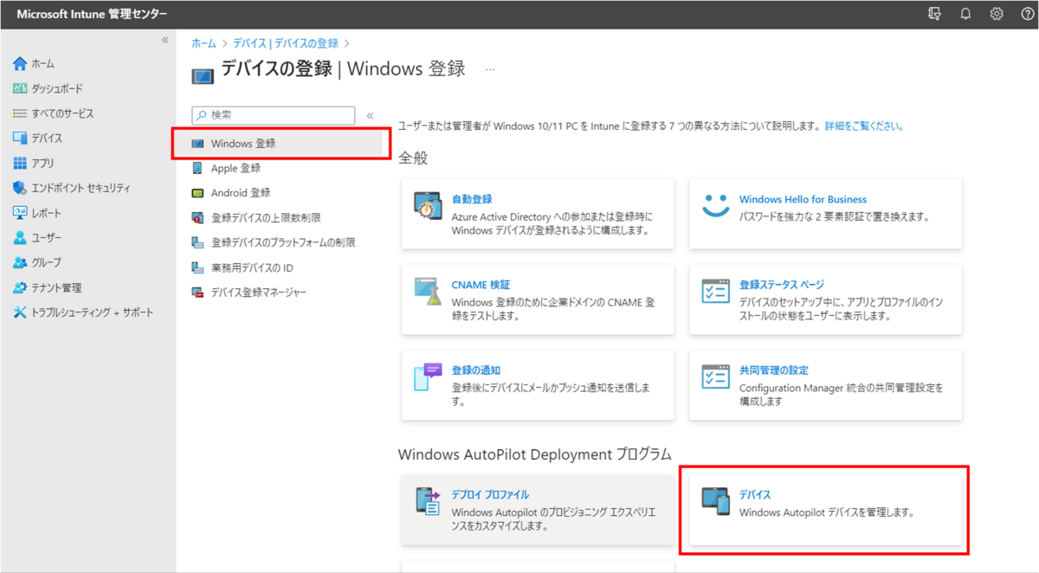Click the ユーザー person icon
Image resolution: width=1039 pixels, height=573 pixels.
20,237
